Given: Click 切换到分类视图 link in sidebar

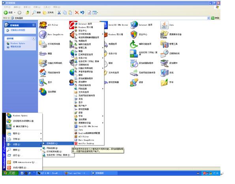Looking at the screenshot, I should tap(18, 30).
